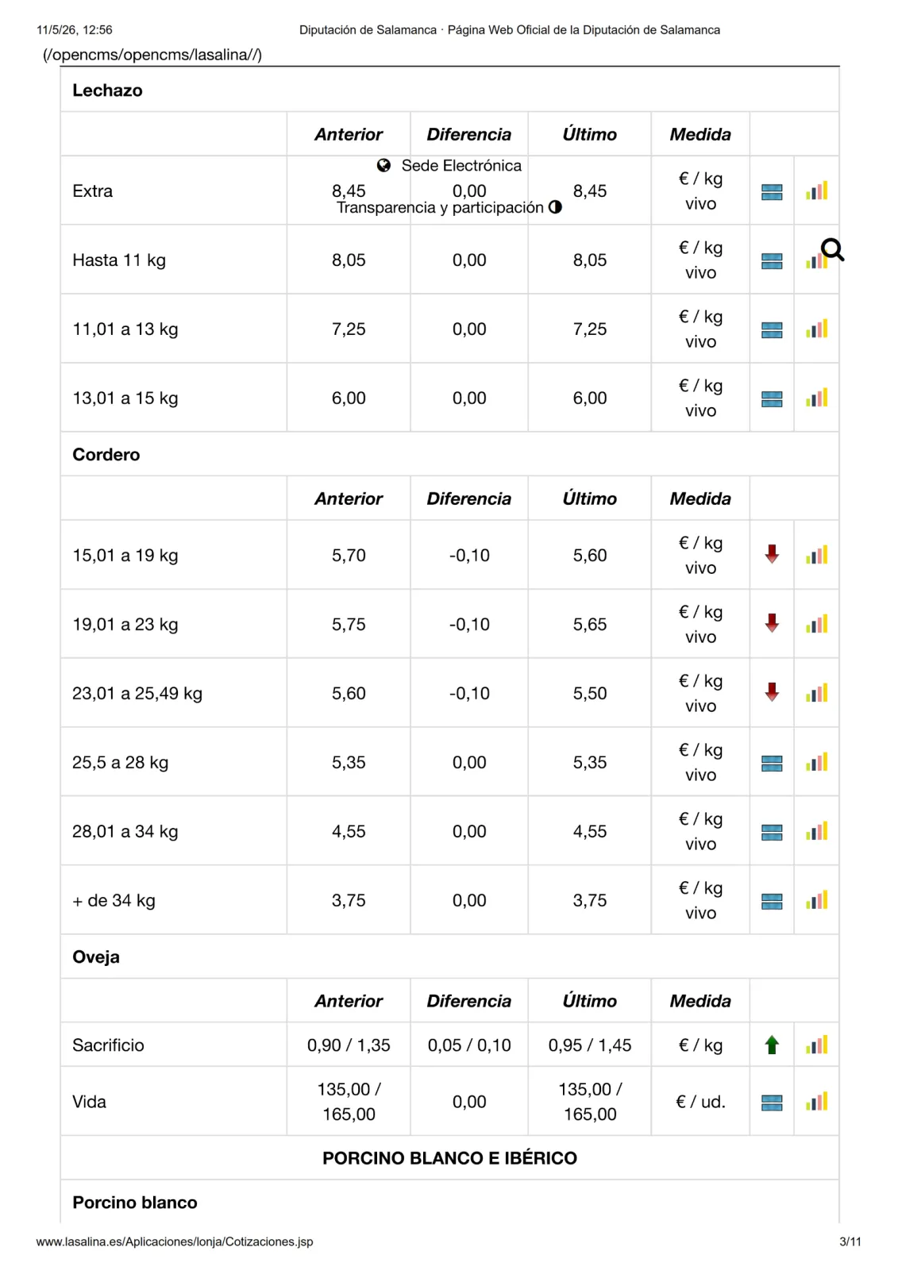Open the Sede Electrónica link
The width and height of the screenshot is (898, 1270).
click(x=461, y=165)
